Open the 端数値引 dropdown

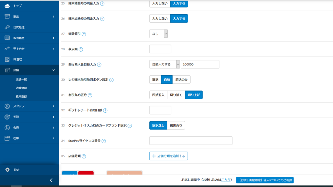click(159, 34)
